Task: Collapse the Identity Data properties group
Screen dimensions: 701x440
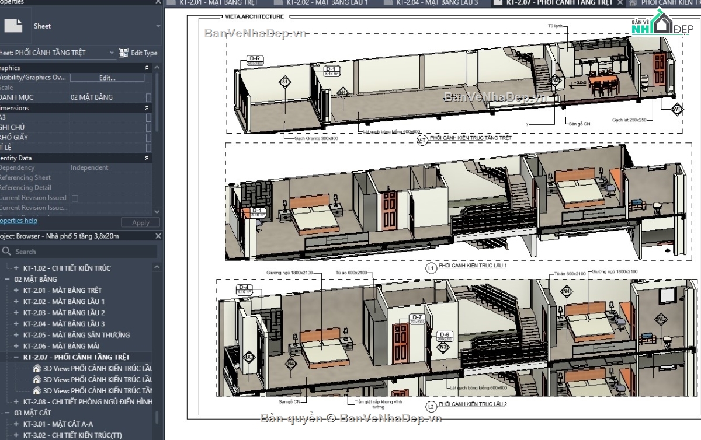Action: (x=147, y=158)
